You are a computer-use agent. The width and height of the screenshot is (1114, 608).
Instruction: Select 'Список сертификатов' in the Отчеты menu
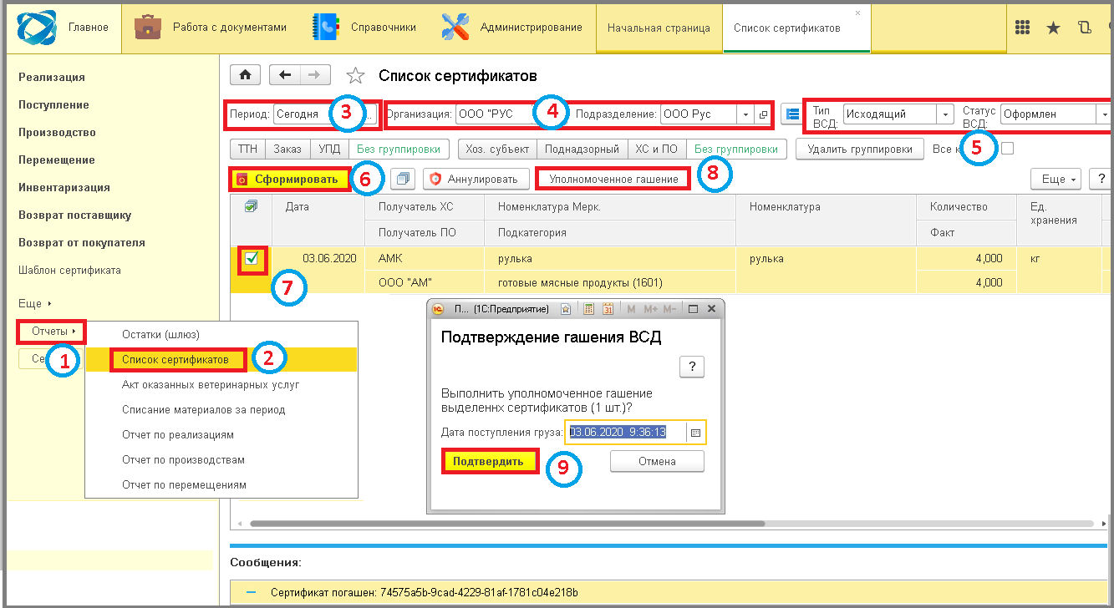(175, 359)
